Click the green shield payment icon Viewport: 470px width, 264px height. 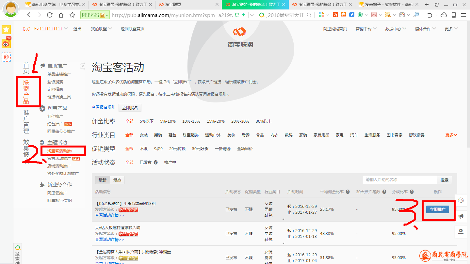coord(360,15)
